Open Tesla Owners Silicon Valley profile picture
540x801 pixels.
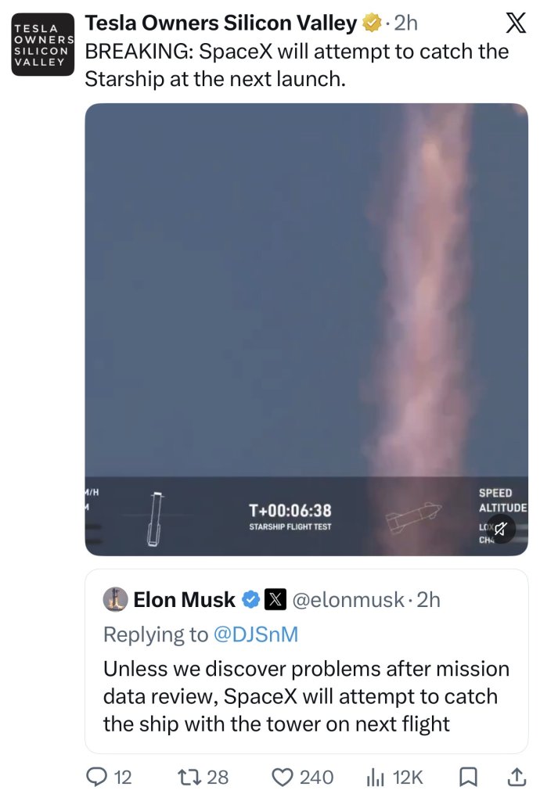click(x=43, y=45)
